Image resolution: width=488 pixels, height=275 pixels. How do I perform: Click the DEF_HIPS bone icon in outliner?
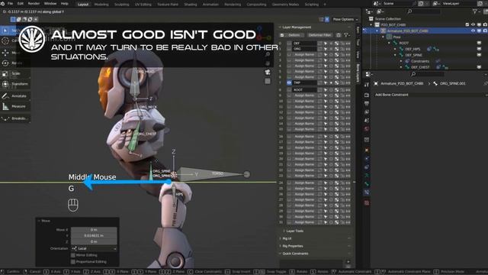tap(401, 49)
